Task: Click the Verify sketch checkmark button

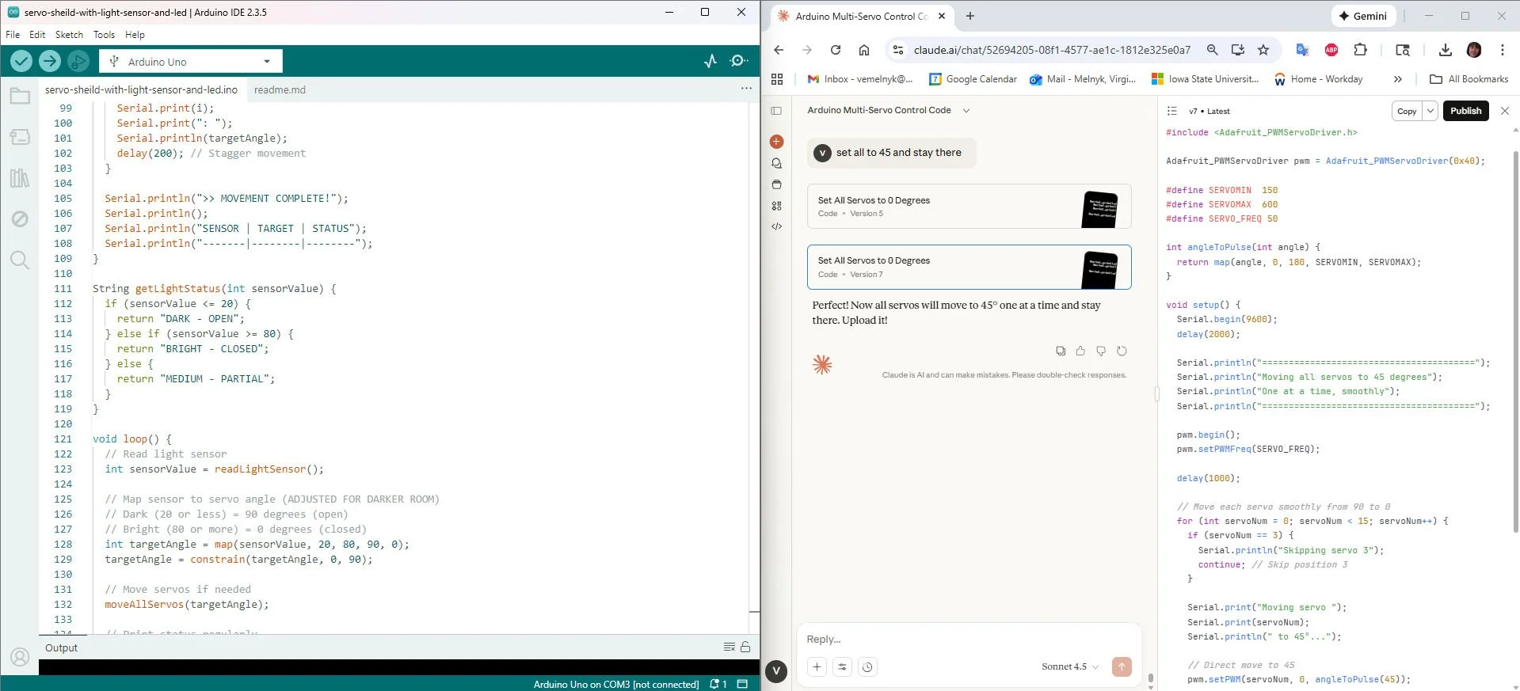Action: pos(21,61)
